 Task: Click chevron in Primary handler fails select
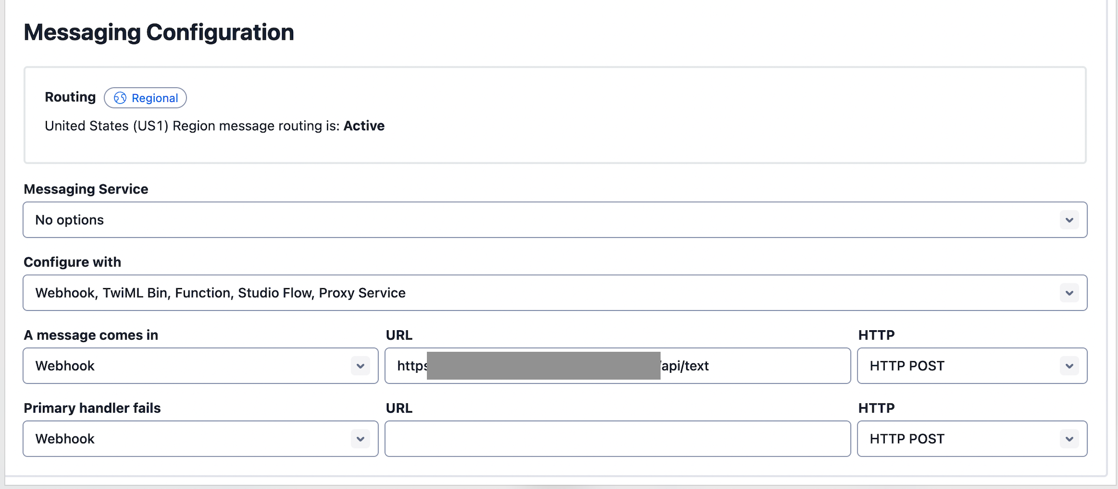361,439
